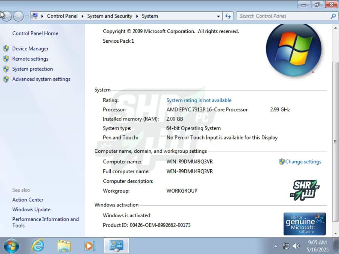Click the genuine Microsoft software badge
Image resolution: width=339 pixels, height=254 pixels.
pyautogui.click(x=305, y=224)
